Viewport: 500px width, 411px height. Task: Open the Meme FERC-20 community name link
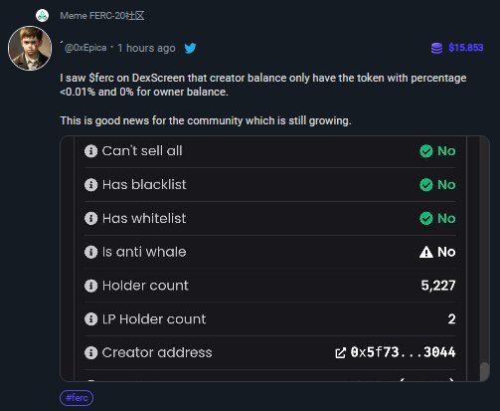click(x=102, y=16)
